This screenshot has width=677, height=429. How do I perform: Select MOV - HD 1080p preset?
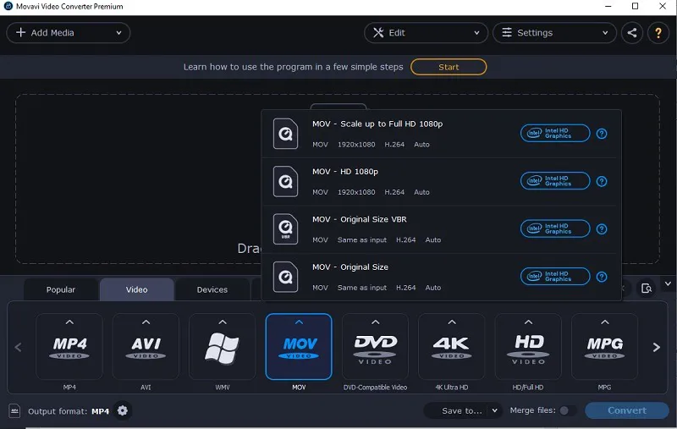[441, 181]
